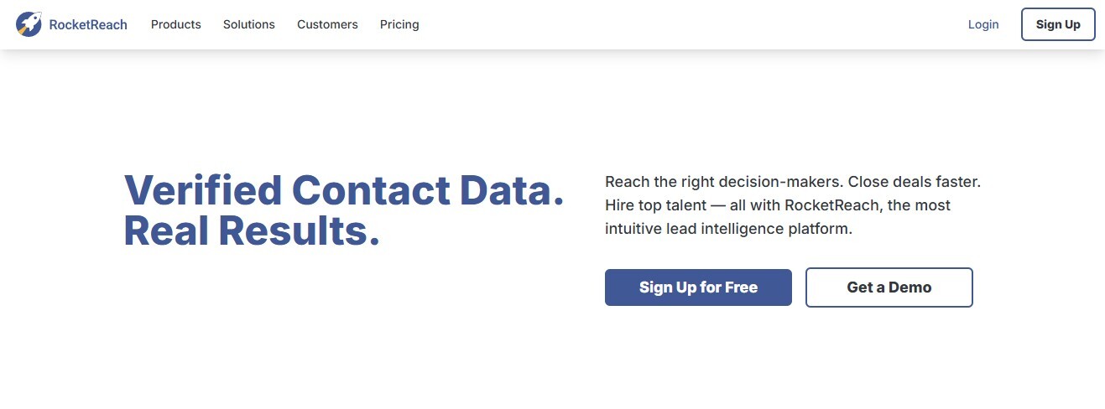The image size is (1105, 409).
Task: Click the word Data. in the headline
Action: coord(512,191)
